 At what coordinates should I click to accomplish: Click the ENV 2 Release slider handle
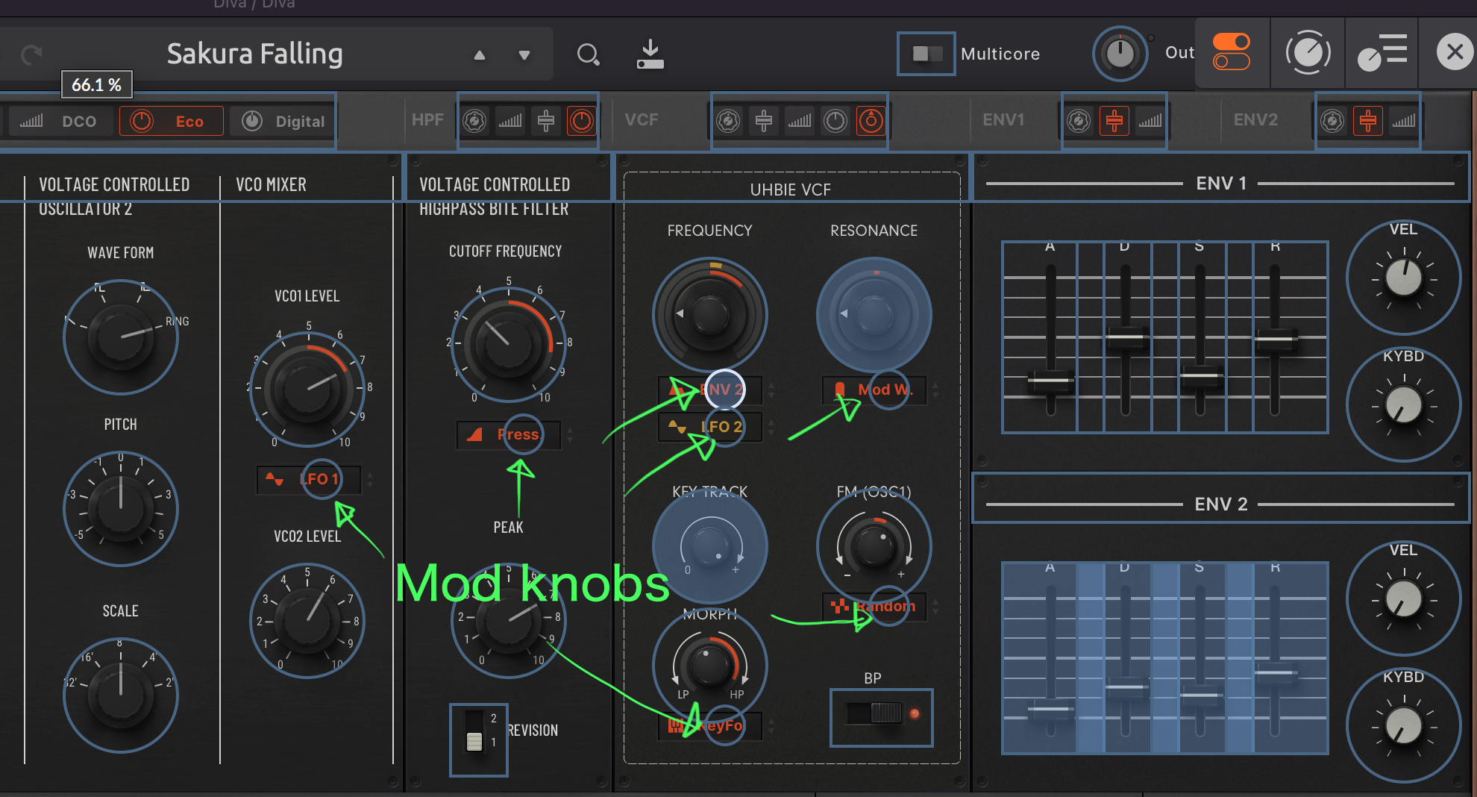click(1275, 672)
